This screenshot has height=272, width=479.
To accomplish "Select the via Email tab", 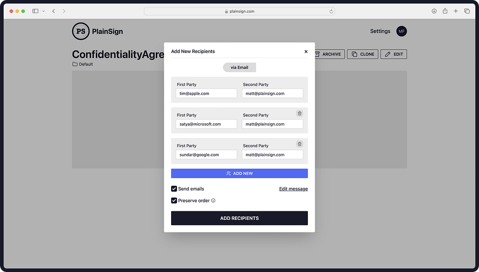I will point(240,68).
